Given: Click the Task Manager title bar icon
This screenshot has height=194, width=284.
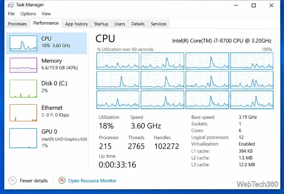Looking at the screenshot, I should pos(11,5).
